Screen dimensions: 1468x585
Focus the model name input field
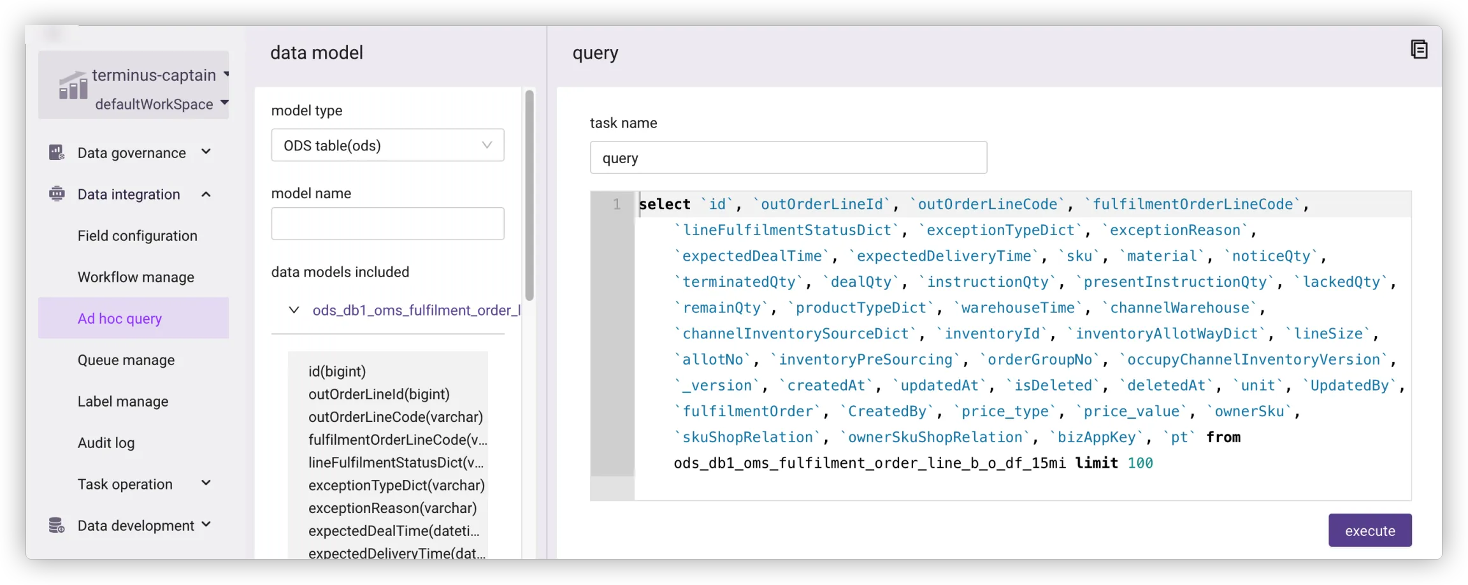pos(387,224)
